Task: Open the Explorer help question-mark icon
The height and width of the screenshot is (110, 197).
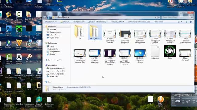Action: click(191, 22)
